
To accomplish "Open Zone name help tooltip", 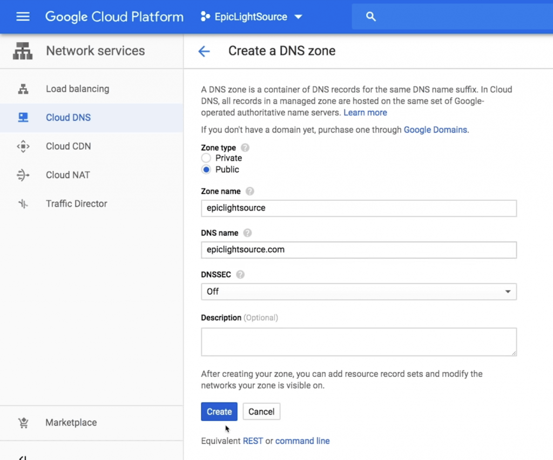I will (x=249, y=192).
